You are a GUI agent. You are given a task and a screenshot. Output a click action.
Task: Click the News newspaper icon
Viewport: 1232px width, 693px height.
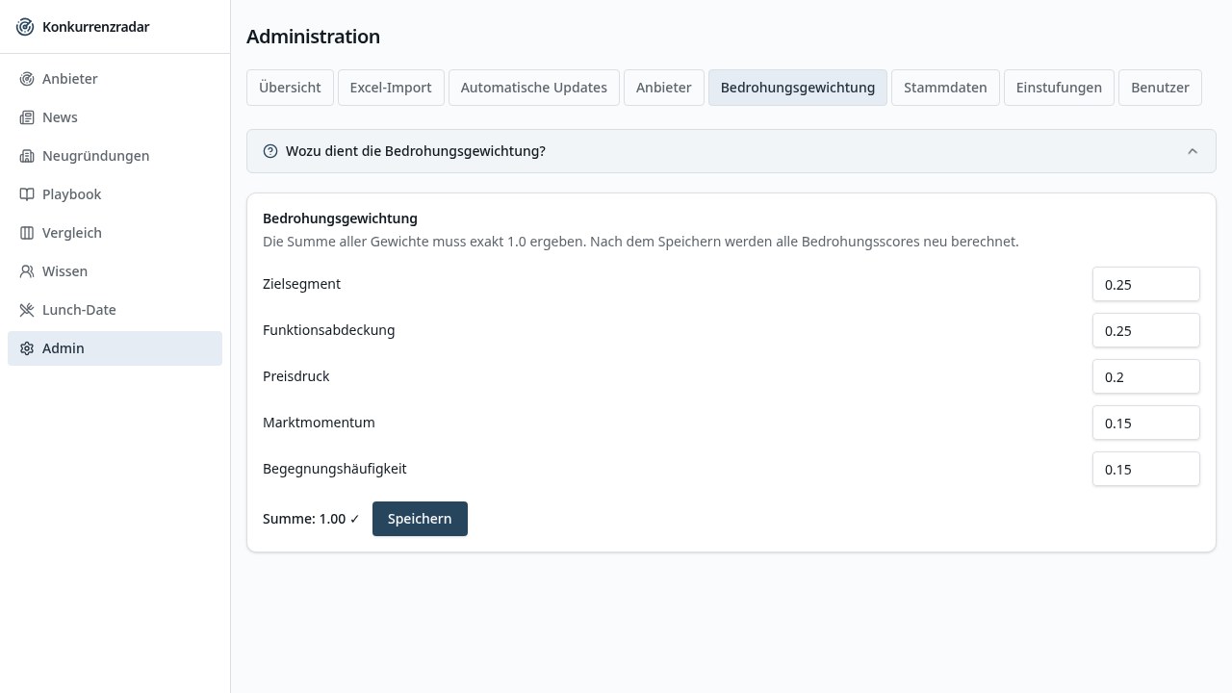tap(27, 117)
